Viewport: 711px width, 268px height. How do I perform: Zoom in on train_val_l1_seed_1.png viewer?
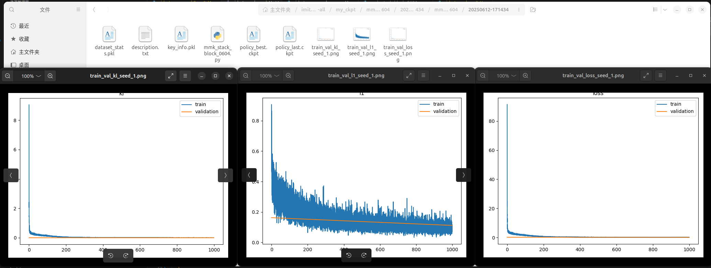point(288,75)
